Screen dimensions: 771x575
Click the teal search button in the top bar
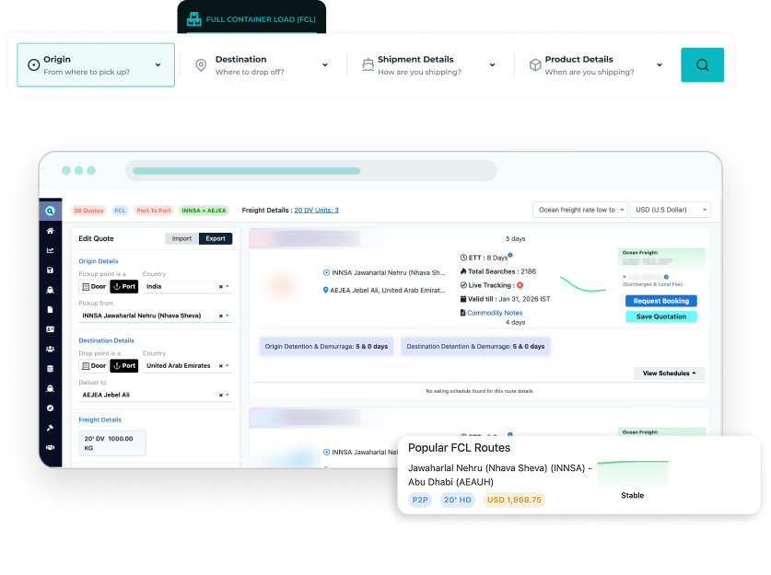click(702, 65)
